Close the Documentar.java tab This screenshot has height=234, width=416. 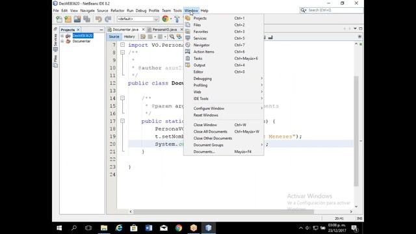point(143,29)
